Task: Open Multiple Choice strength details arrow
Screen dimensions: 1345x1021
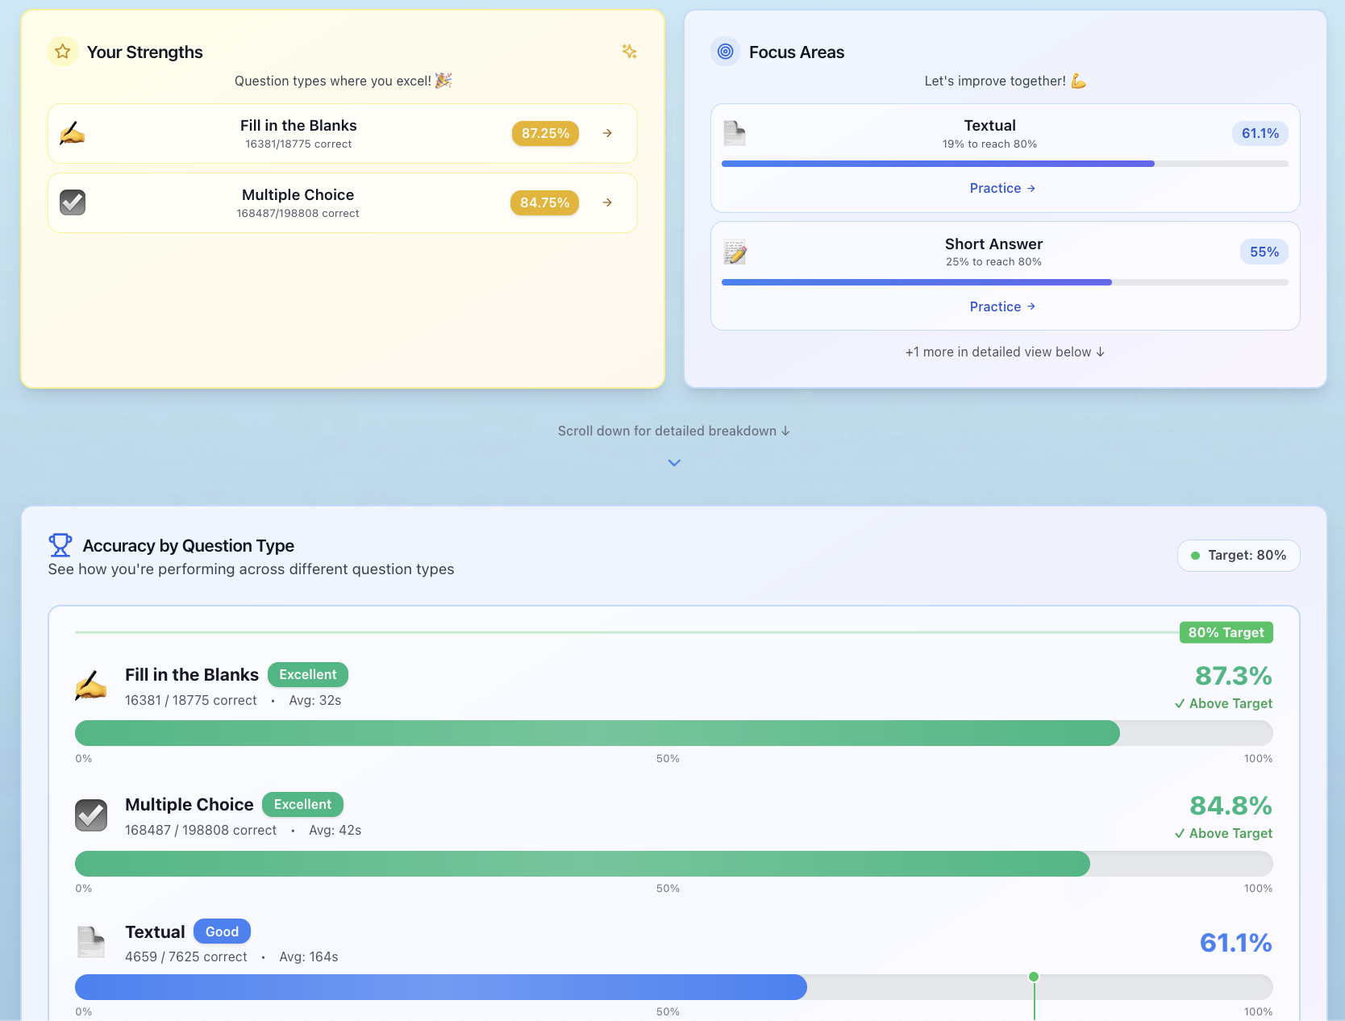Action: click(607, 202)
